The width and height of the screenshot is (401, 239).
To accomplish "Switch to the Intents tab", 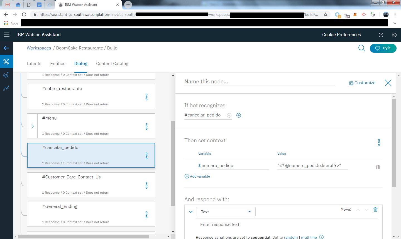I will (x=34, y=64).
